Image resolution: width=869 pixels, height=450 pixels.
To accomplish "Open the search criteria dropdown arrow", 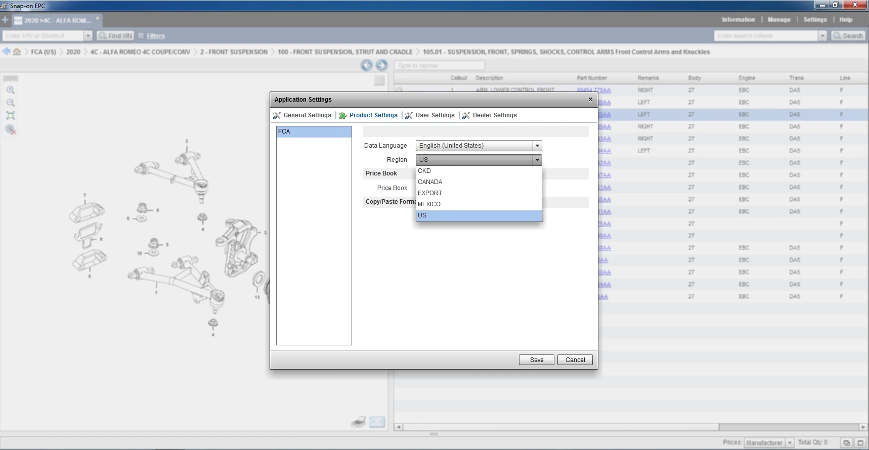I will [822, 36].
